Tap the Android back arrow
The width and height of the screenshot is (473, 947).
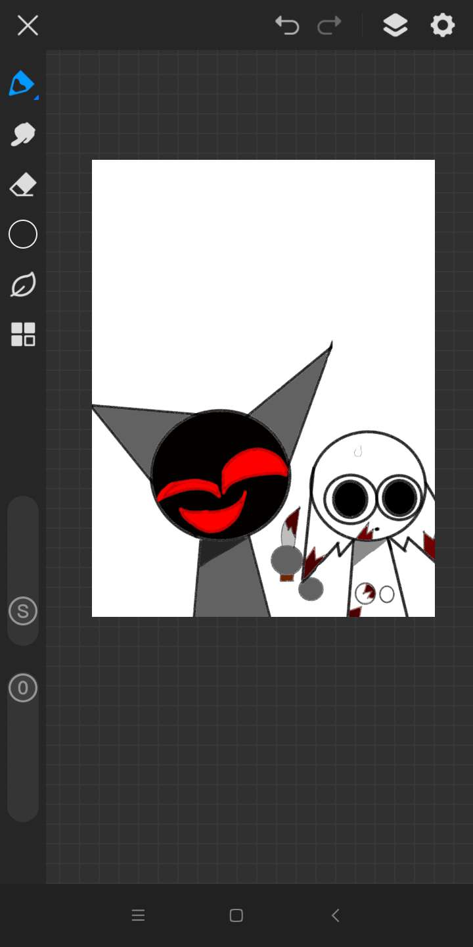click(x=335, y=915)
